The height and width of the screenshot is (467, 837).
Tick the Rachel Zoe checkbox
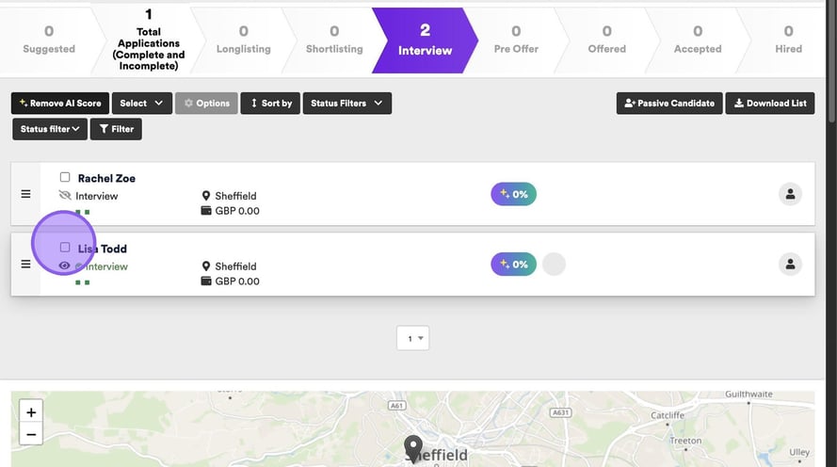(65, 177)
